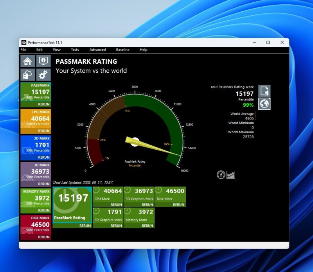
Task: Click the Chart Last Updated timestamp
Action: [x=83, y=183]
